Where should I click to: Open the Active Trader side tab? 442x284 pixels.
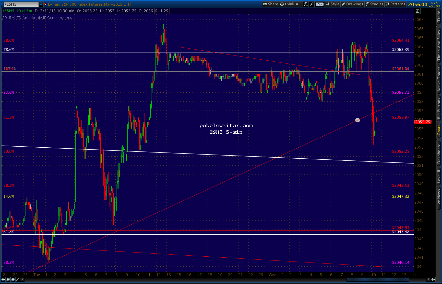tap(439, 79)
